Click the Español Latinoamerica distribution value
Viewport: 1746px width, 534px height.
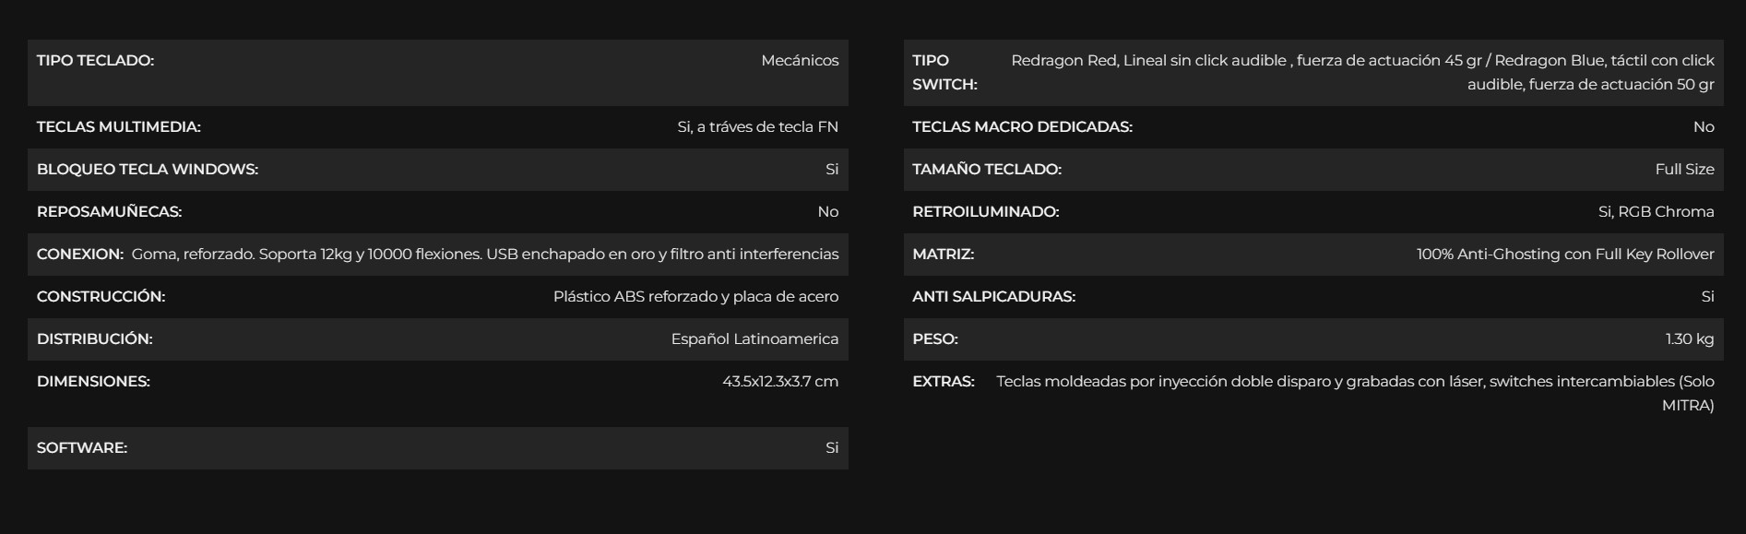tap(754, 339)
